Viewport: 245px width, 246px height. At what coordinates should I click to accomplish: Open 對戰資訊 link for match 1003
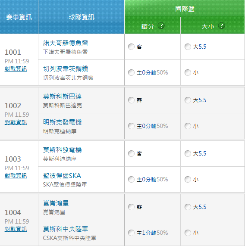(16, 175)
